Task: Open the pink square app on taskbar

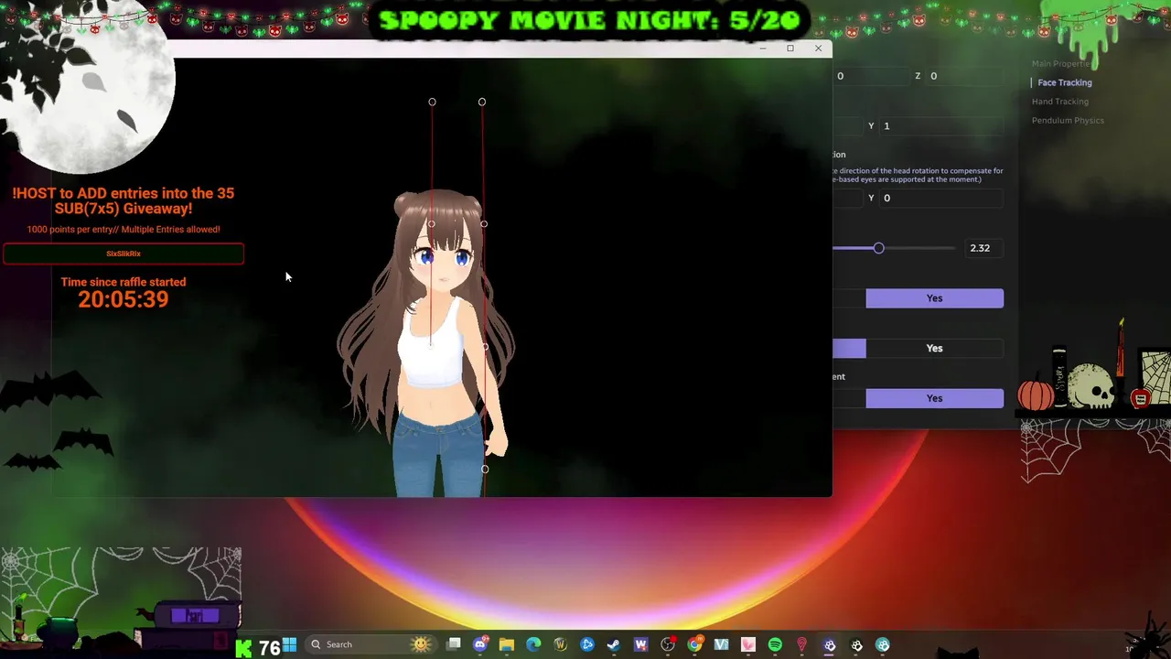Action: (748, 644)
